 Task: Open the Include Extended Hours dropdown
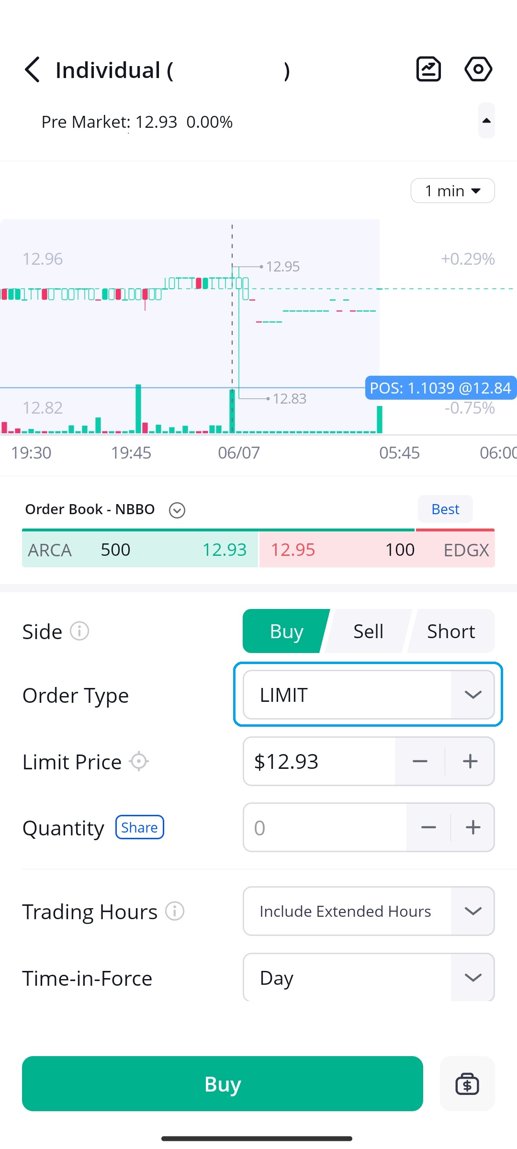[369, 911]
